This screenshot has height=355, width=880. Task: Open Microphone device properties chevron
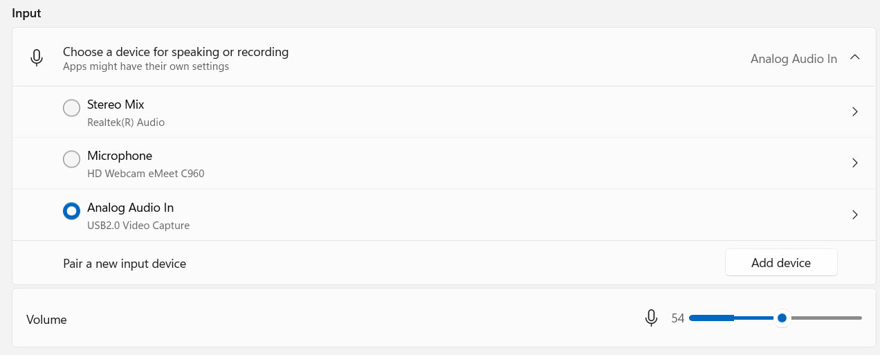pos(855,163)
